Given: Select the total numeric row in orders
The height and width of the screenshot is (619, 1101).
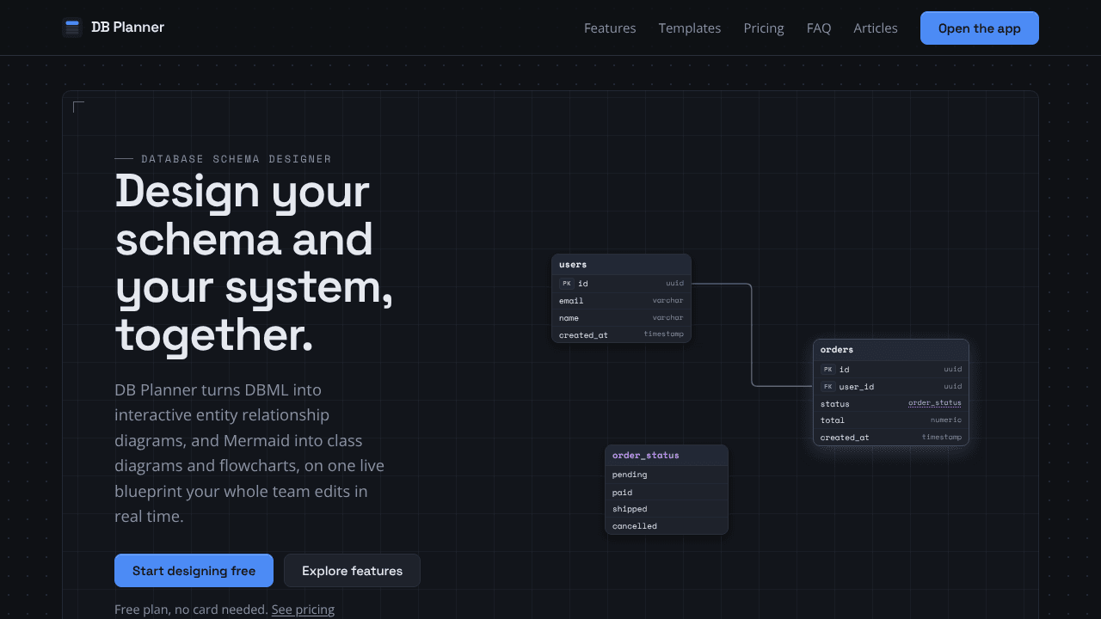Looking at the screenshot, I should [891, 420].
